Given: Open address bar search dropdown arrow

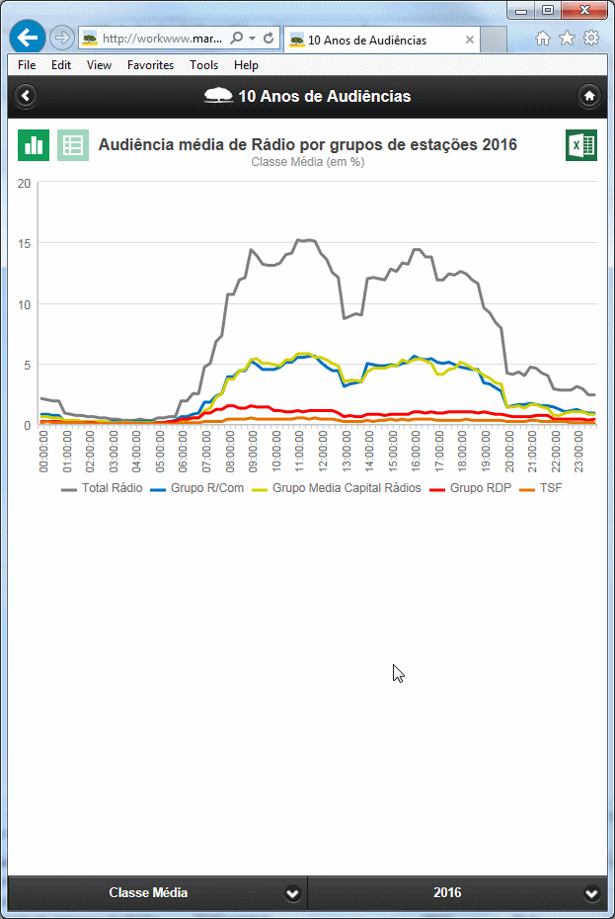Looking at the screenshot, I should point(253,39).
